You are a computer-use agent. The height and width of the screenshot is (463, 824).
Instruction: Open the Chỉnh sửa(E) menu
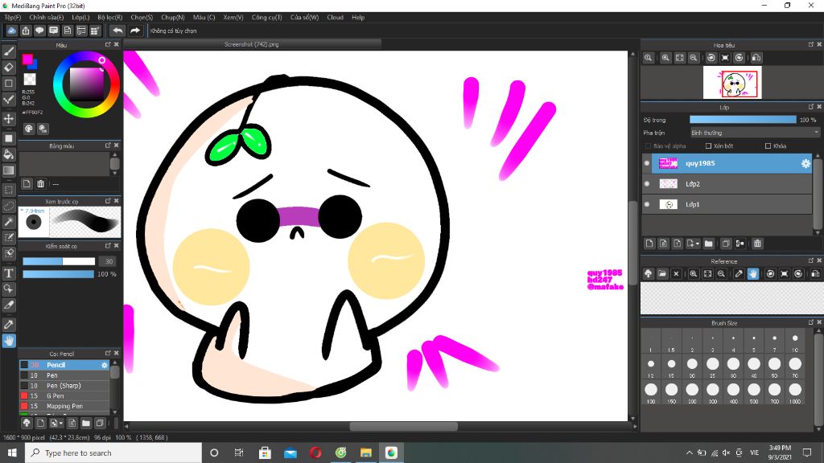pyautogui.click(x=46, y=18)
